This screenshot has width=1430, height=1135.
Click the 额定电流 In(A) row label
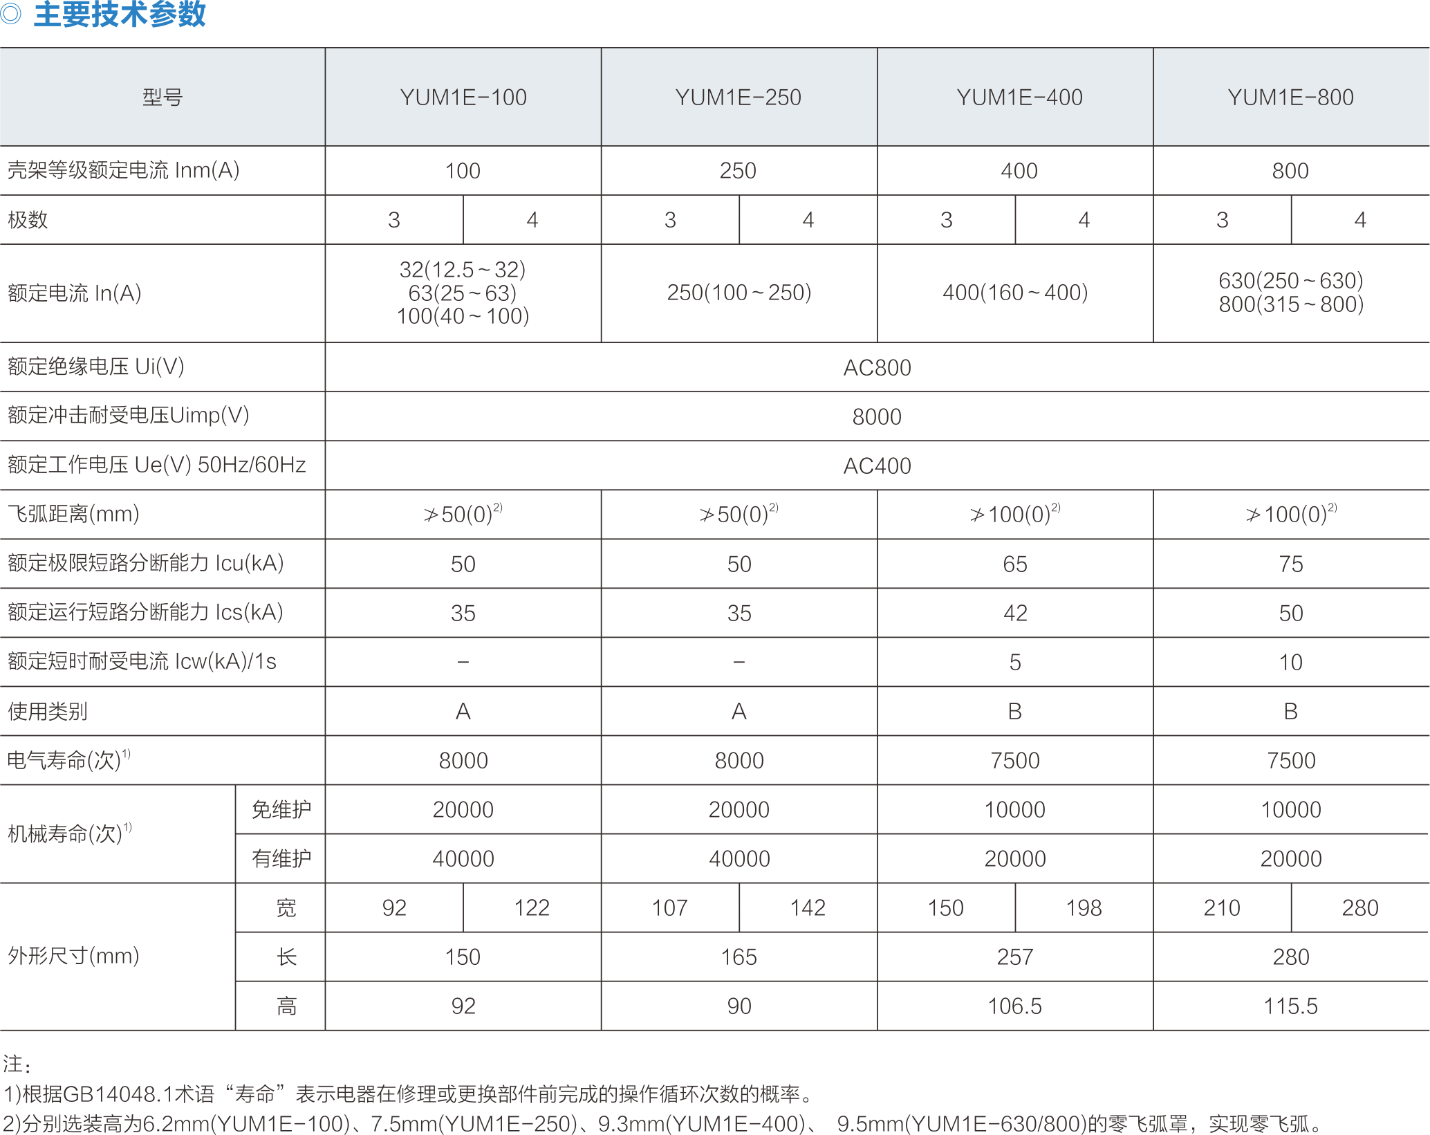[75, 293]
